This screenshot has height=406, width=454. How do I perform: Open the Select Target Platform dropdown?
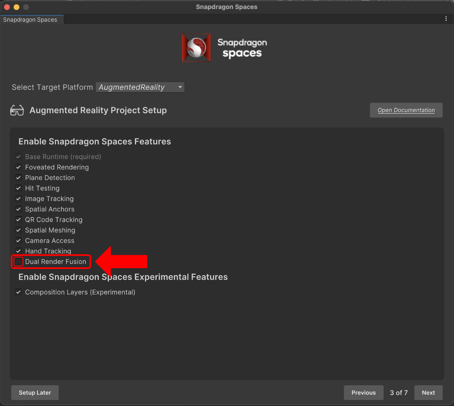[140, 87]
